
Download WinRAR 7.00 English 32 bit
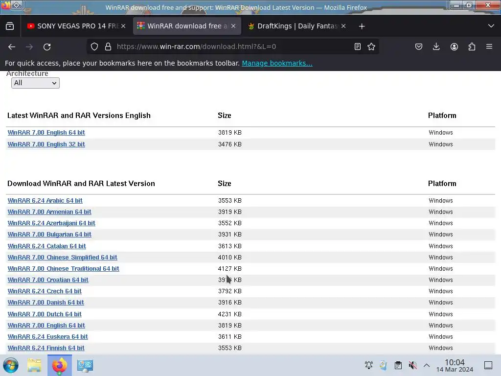pos(46,144)
